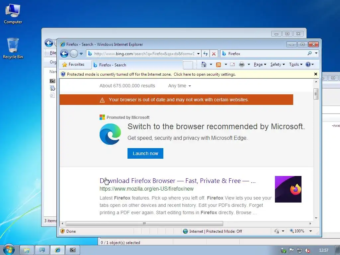This screenshot has height=255, width=340.
Task: Open File menu in the background Explorer window
Action: click(x=53, y=53)
